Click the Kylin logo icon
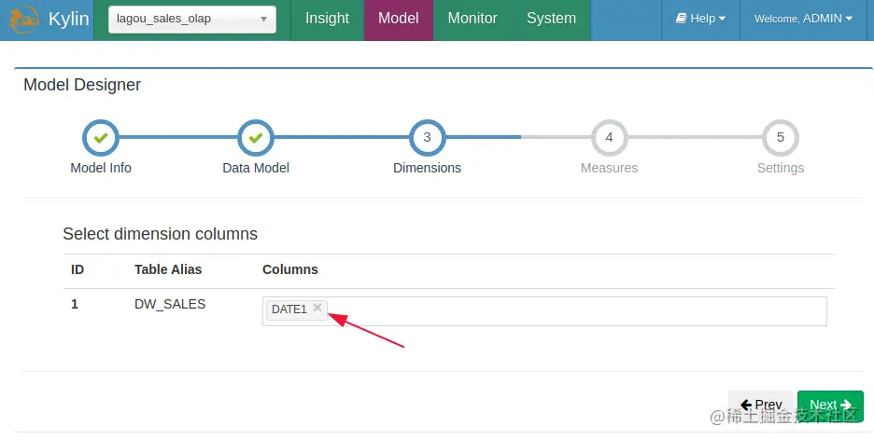 (x=25, y=19)
